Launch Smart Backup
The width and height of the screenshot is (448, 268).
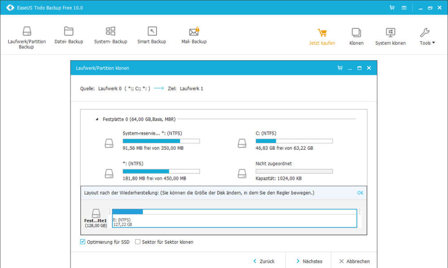pyautogui.click(x=152, y=35)
